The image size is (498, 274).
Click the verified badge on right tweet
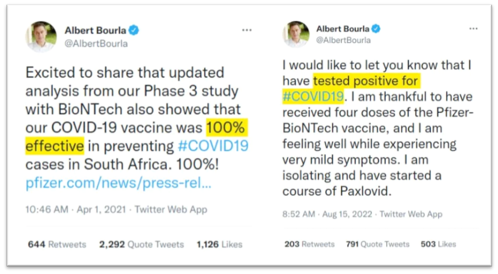(x=376, y=28)
